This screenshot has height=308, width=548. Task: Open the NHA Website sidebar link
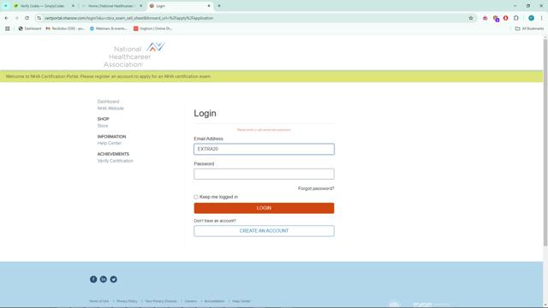click(x=110, y=109)
